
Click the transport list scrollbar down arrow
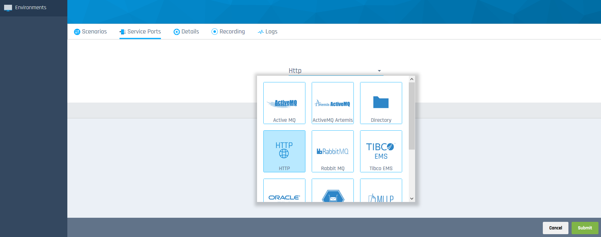click(412, 198)
